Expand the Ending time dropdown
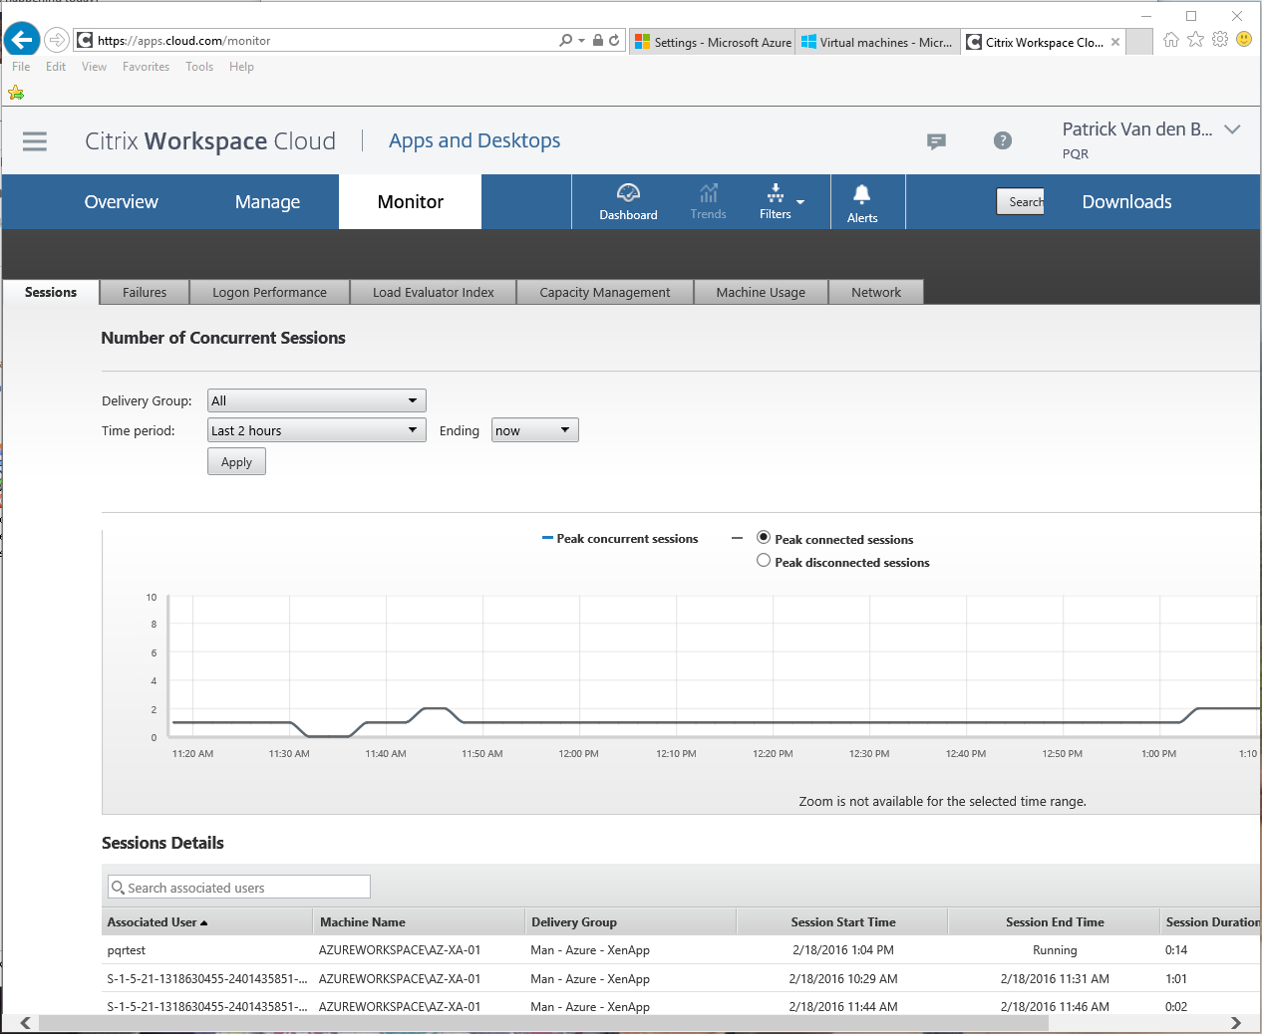Viewport: 1262px width, 1034px height. [535, 430]
